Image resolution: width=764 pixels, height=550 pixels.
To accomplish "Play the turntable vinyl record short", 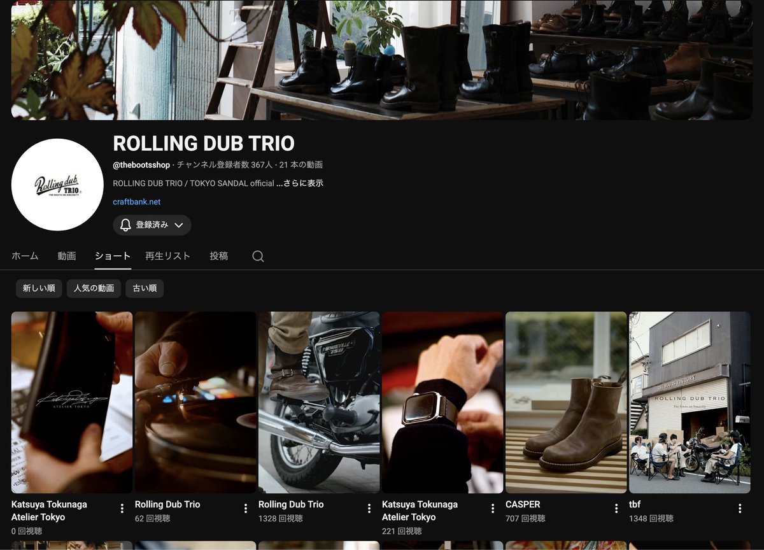I will [x=195, y=402].
